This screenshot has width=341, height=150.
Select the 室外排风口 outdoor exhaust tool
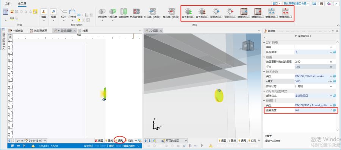(202, 13)
